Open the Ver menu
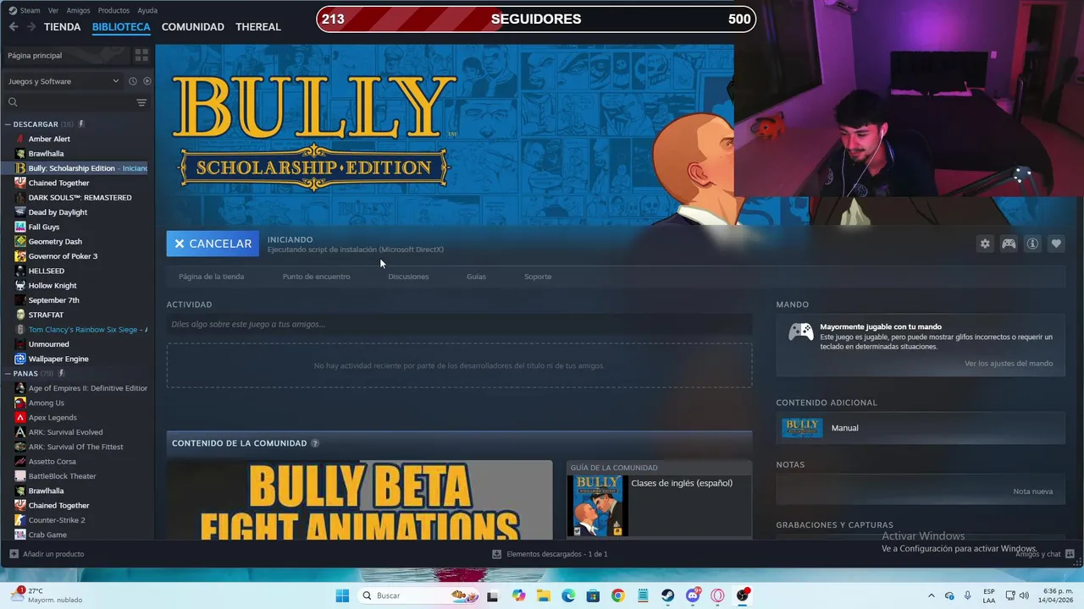The width and height of the screenshot is (1084, 609). click(x=53, y=10)
